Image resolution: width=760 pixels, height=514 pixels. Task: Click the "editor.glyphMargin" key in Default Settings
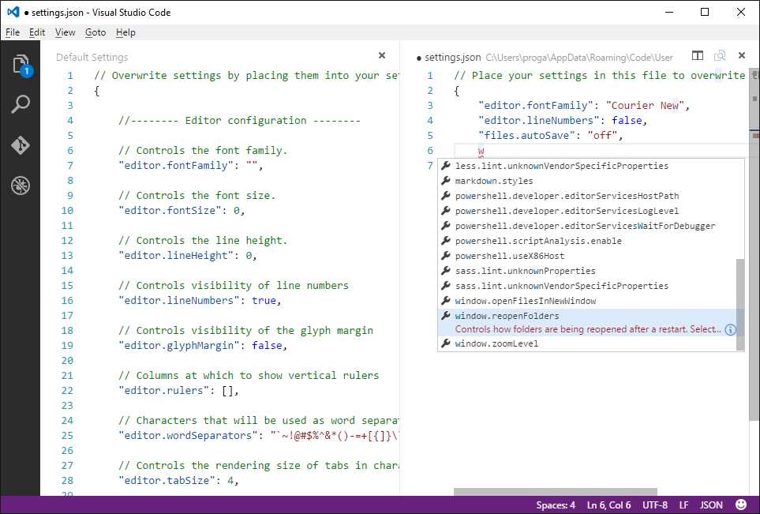point(179,346)
